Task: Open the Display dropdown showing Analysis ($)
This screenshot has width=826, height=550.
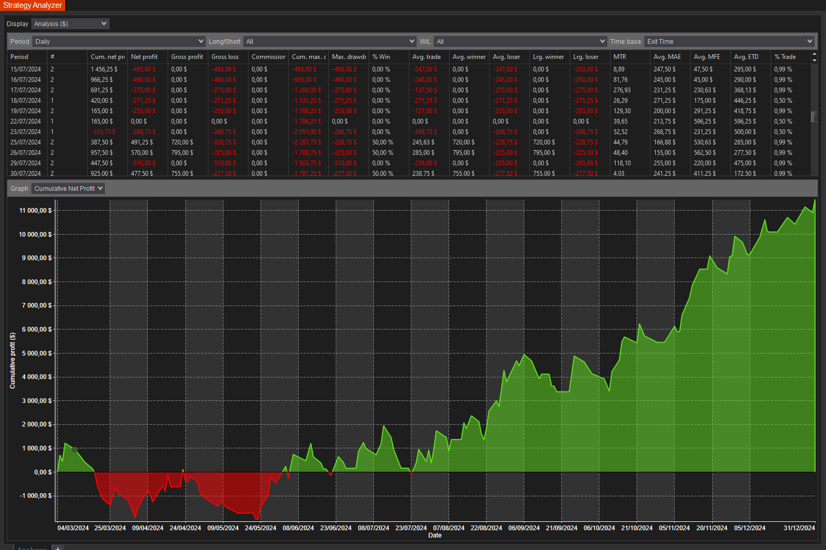Action: [70, 24]
